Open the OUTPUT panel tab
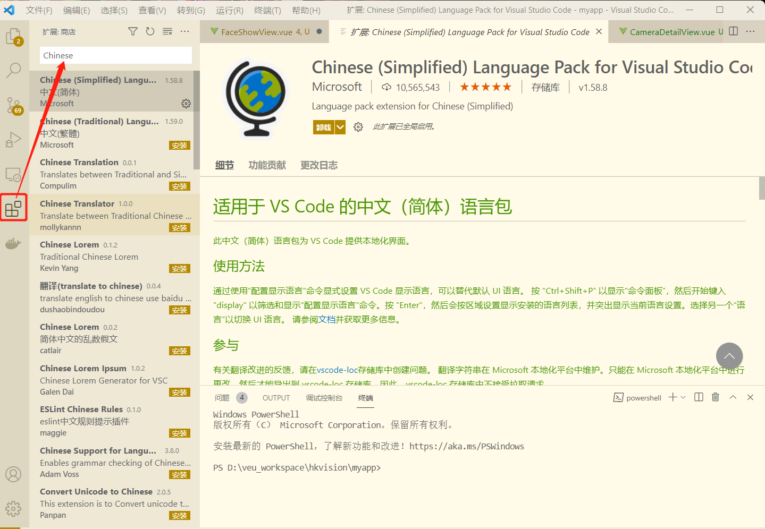765x529 pixels. point(276,398)
